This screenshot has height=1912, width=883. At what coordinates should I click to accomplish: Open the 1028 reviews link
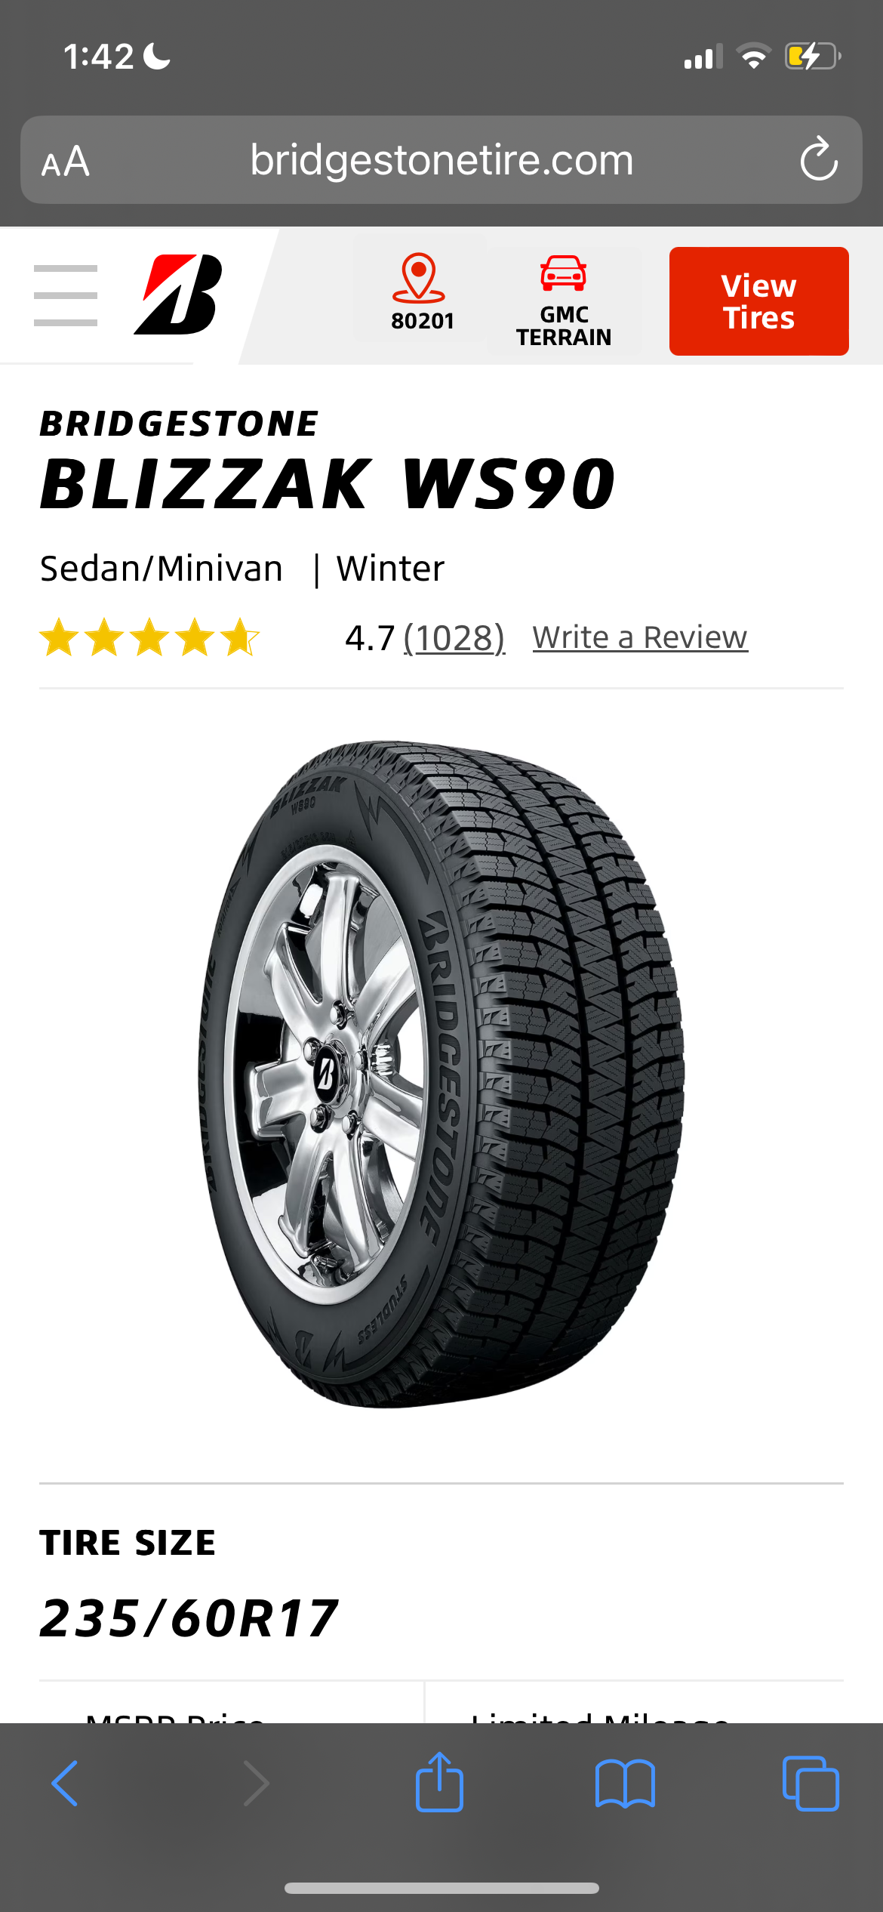pos(454,638)
